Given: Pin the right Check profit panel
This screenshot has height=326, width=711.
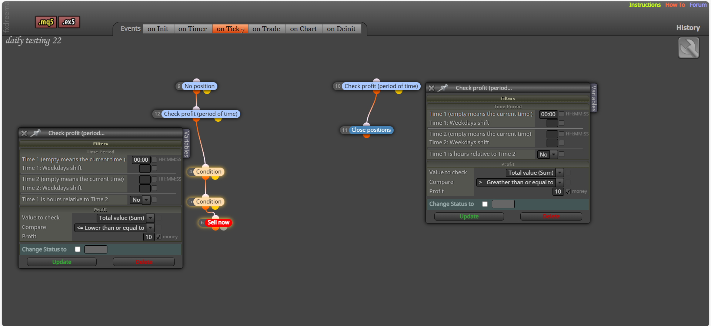Looking at the screenshot, I should [443, 88].
